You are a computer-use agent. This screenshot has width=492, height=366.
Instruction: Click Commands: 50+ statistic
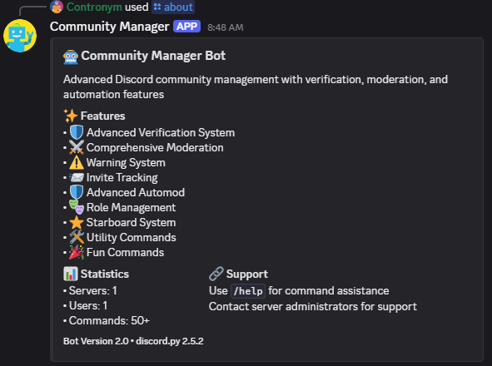pyautogui.click(x=109, y=321)
